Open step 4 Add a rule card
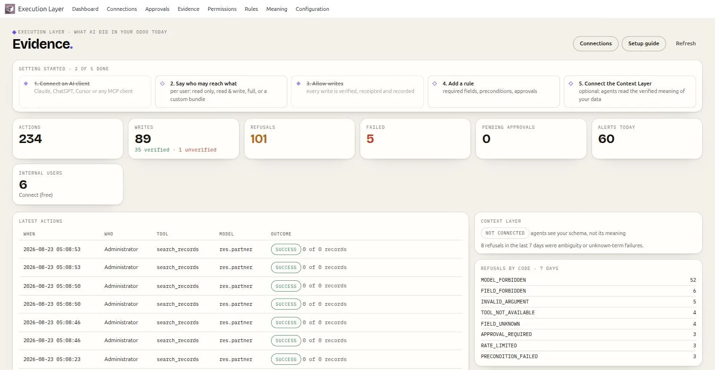Viewport: 715px width, 370px height. tap(494, 92)
